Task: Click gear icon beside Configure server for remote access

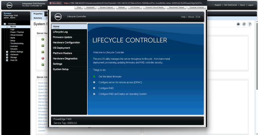Action: 94,82
